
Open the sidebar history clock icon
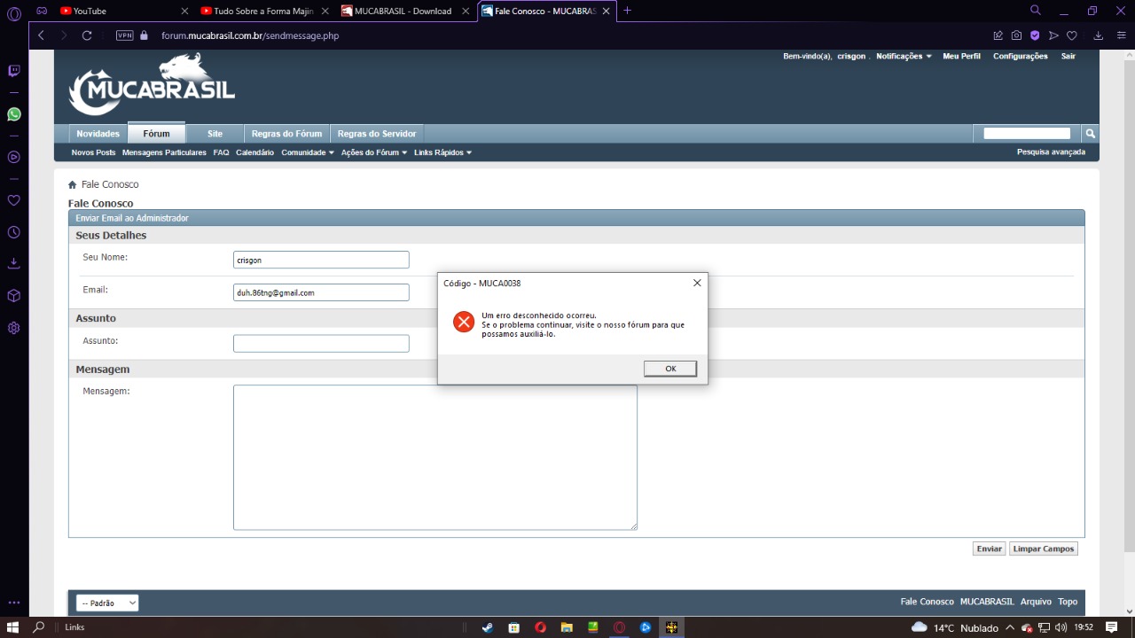(14, 232)
